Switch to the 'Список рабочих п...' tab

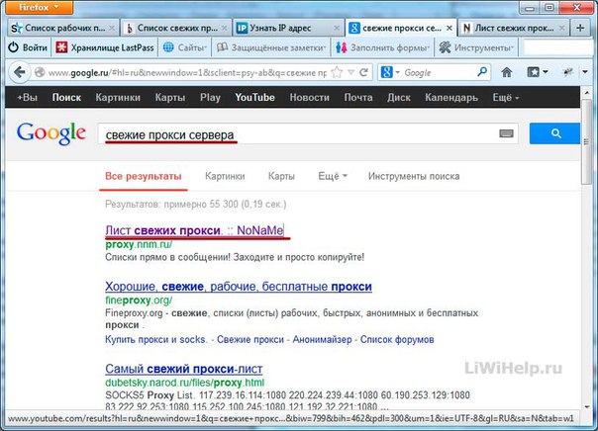click(63, 28)
